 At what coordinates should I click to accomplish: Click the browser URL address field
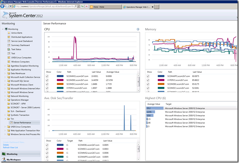45,6
